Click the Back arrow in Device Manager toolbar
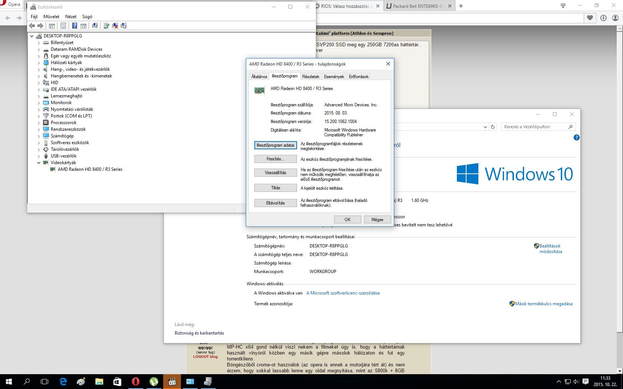 coord(32,26)
